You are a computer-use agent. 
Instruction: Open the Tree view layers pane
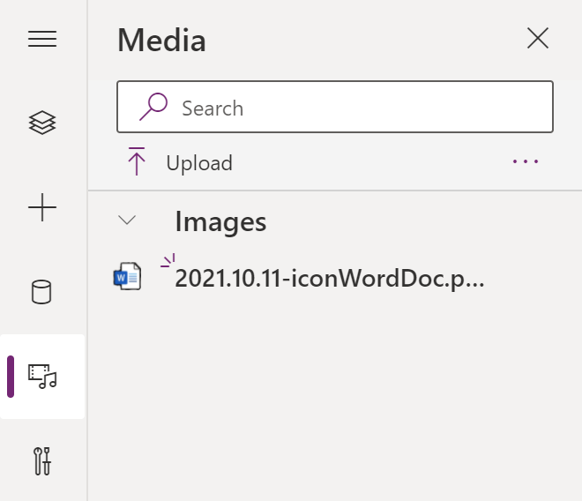(x=42, y=123)
